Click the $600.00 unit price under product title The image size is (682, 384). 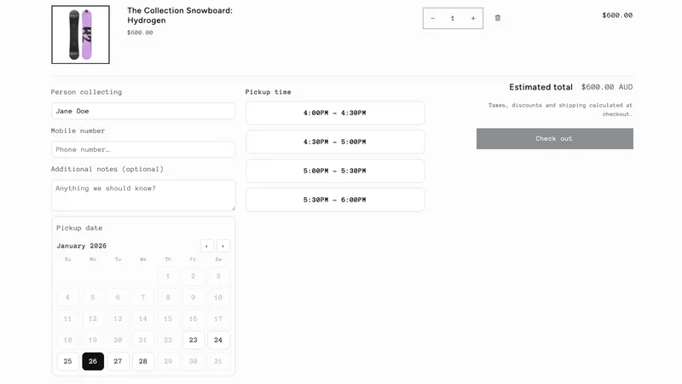[x=140, y=32]
